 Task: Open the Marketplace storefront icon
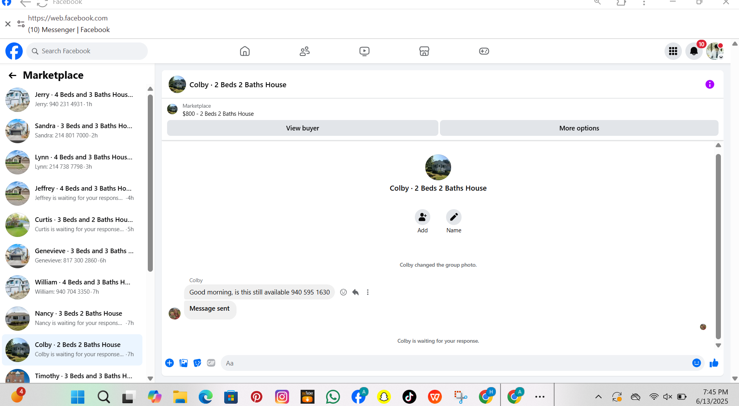coord(424,51)
